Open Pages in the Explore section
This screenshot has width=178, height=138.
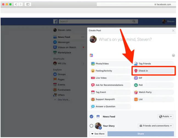[59, 79]
